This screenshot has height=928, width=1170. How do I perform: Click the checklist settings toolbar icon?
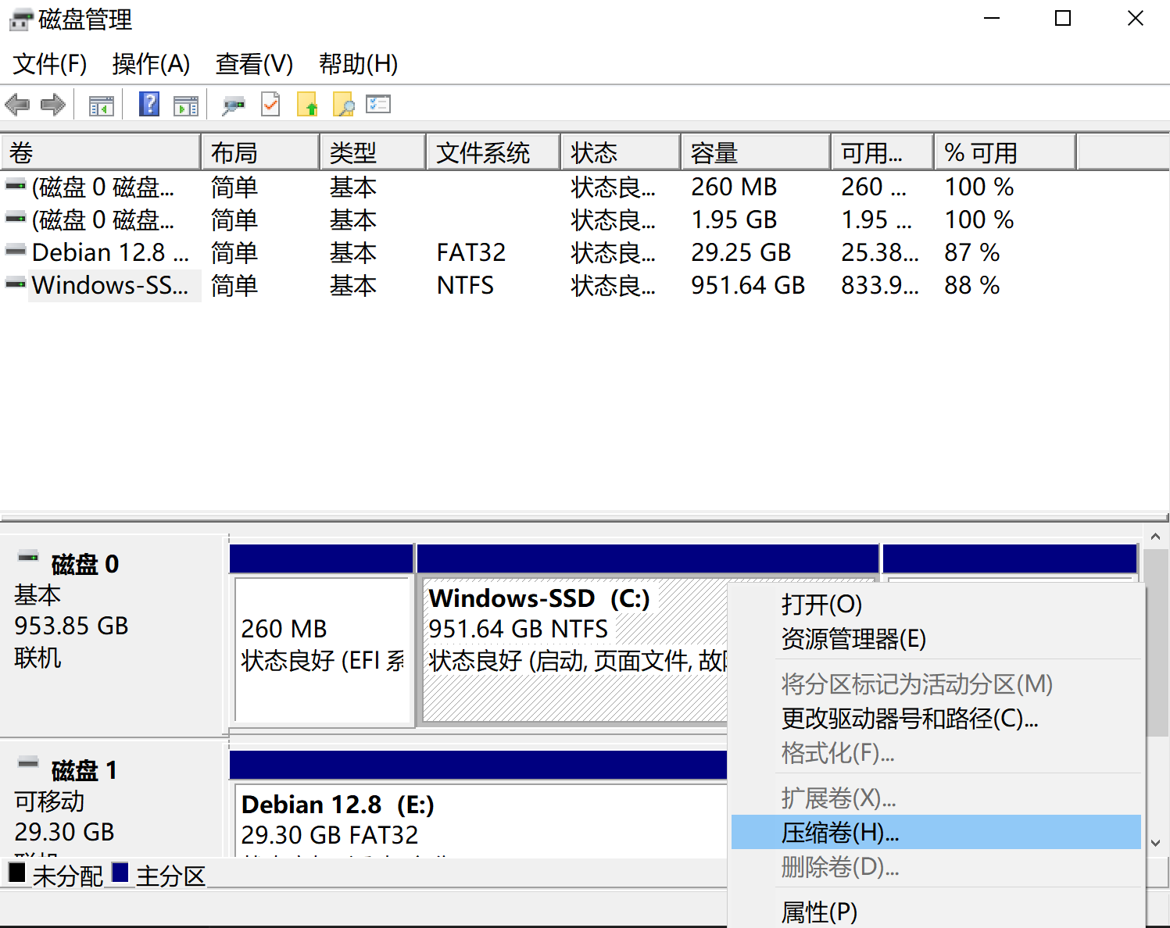[x=378, y=104]
